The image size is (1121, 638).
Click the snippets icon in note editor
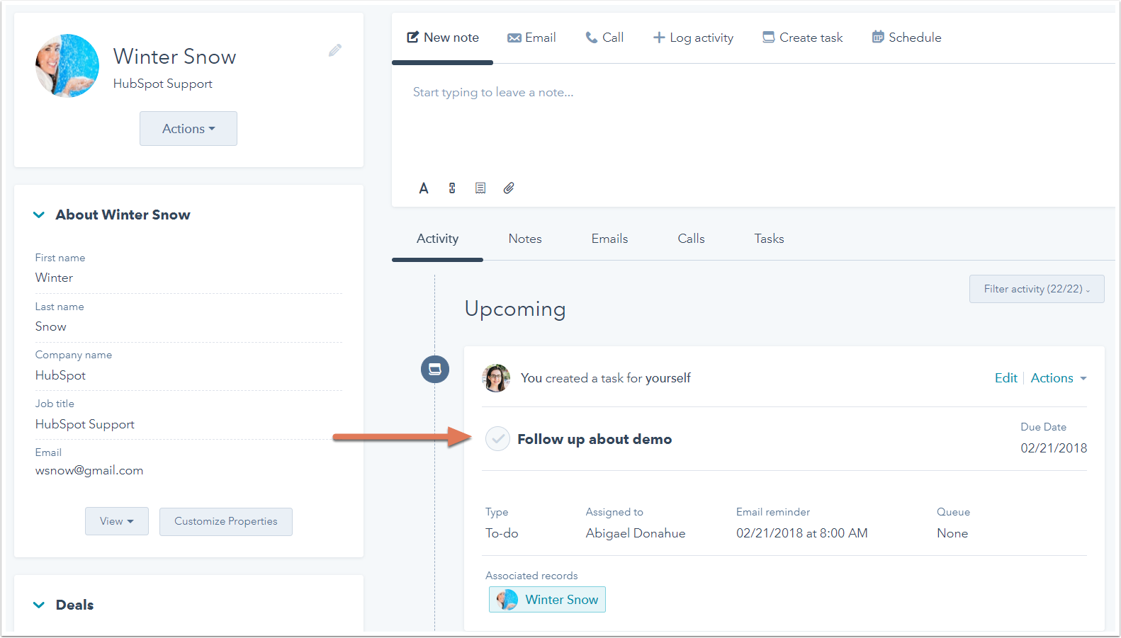point(452,188)
